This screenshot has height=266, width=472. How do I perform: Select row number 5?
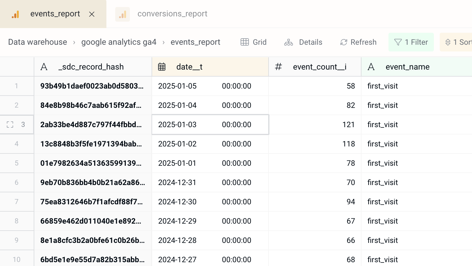click(16, 163)
